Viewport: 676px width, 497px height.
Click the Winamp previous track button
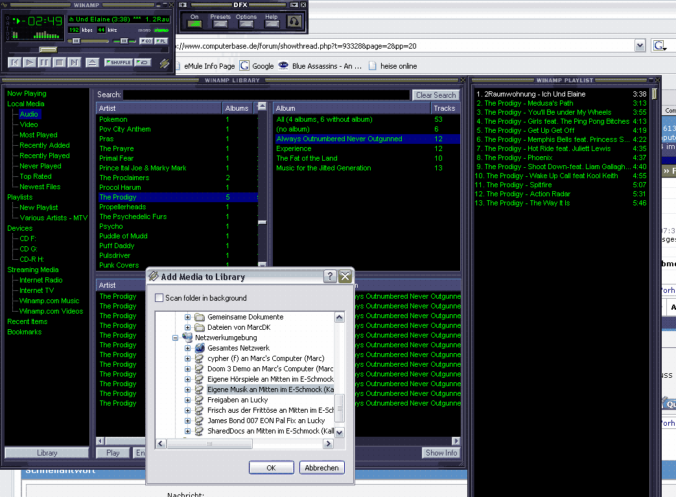pyautogui.click(x=15, y=62)
